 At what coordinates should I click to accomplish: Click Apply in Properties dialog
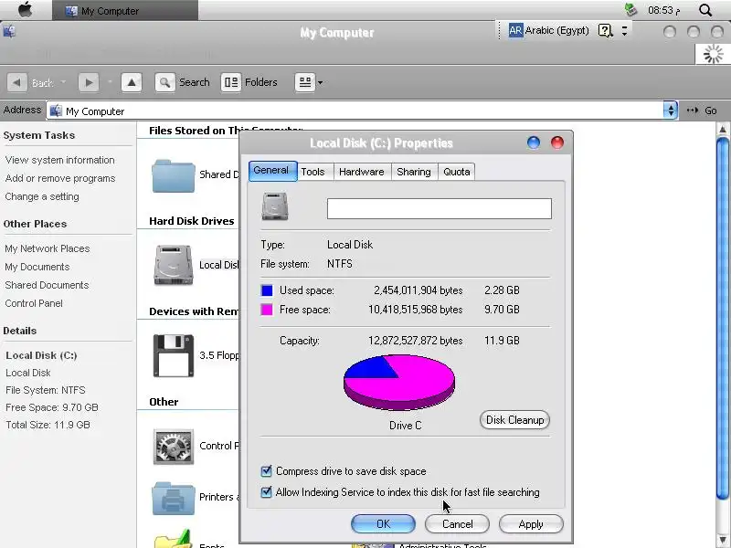pos(531,523)
